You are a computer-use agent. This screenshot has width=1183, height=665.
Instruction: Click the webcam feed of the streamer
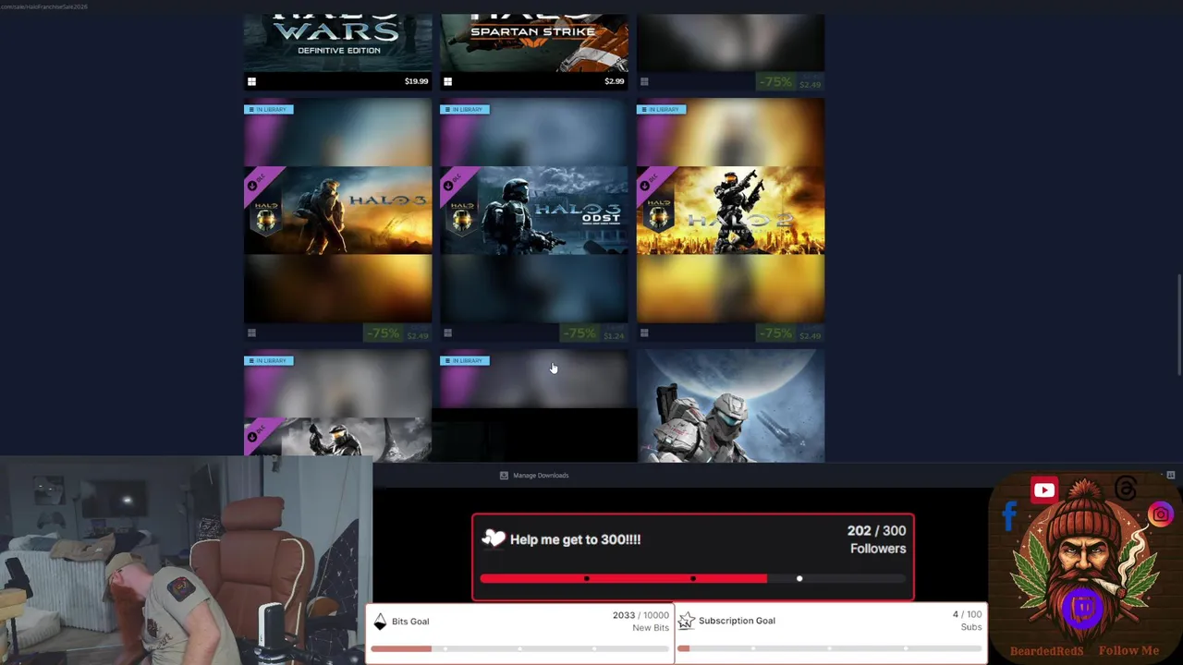click(x=186, y=562)
